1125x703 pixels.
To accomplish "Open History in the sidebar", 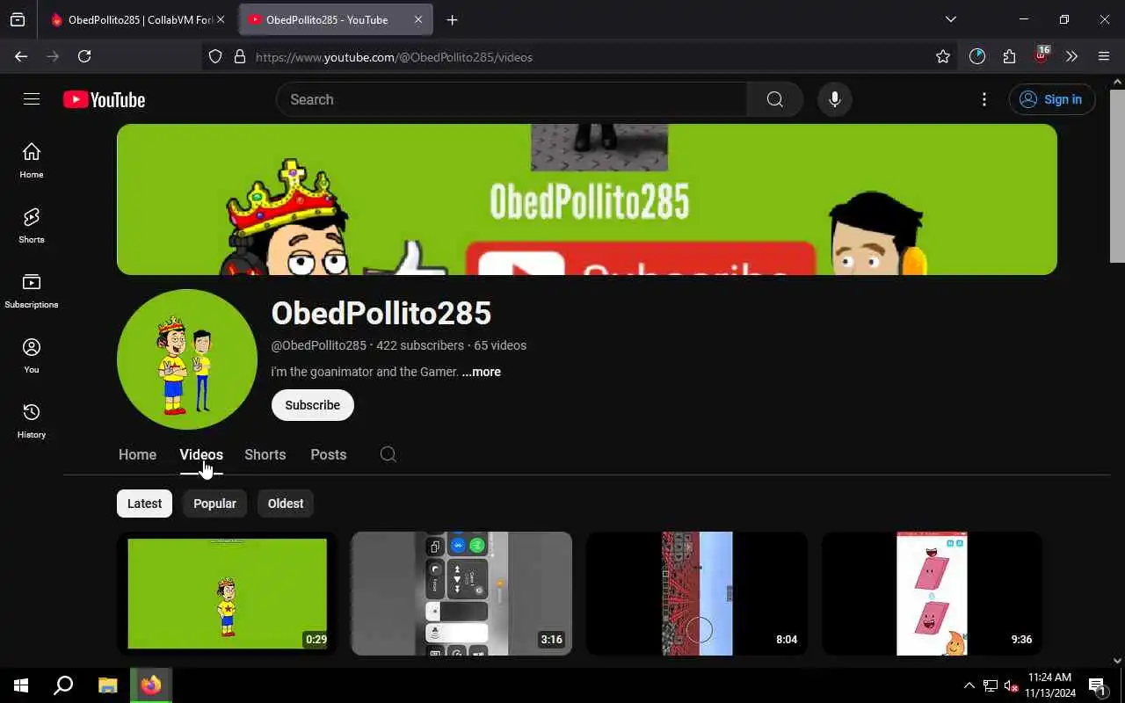I will (x=32, y=421).
